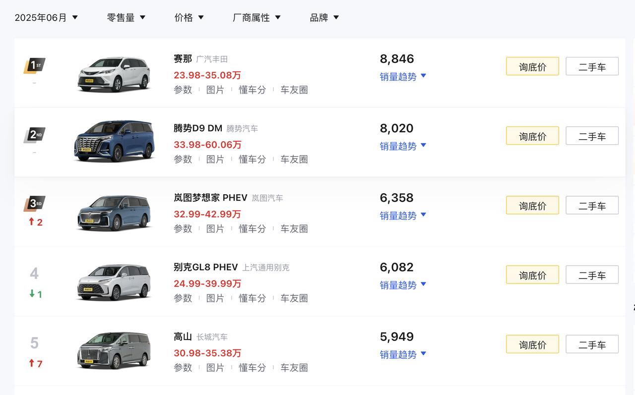
Task: Click the 3rd place rank badge icon
Action: (x=34, y=204)
